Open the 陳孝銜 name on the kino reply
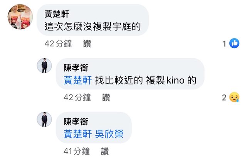 click(76, 68)
